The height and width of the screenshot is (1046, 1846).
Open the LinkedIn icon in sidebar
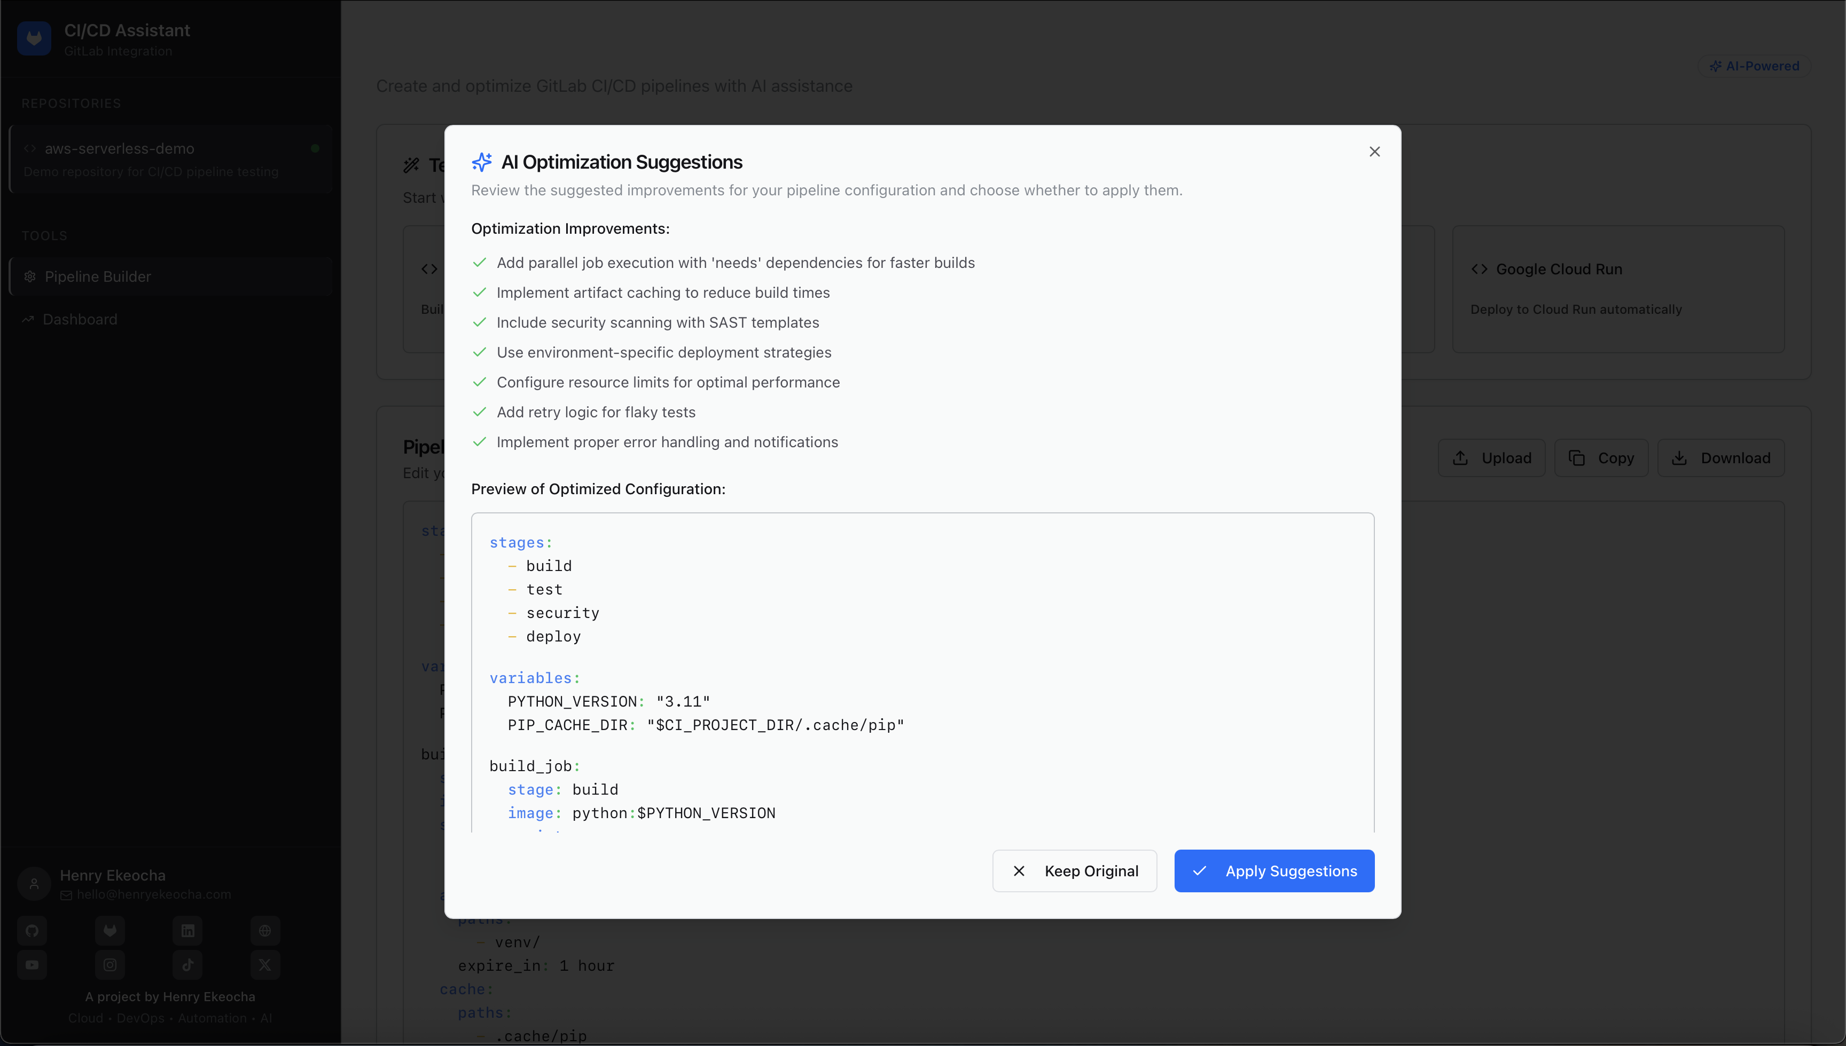(187, 931)
